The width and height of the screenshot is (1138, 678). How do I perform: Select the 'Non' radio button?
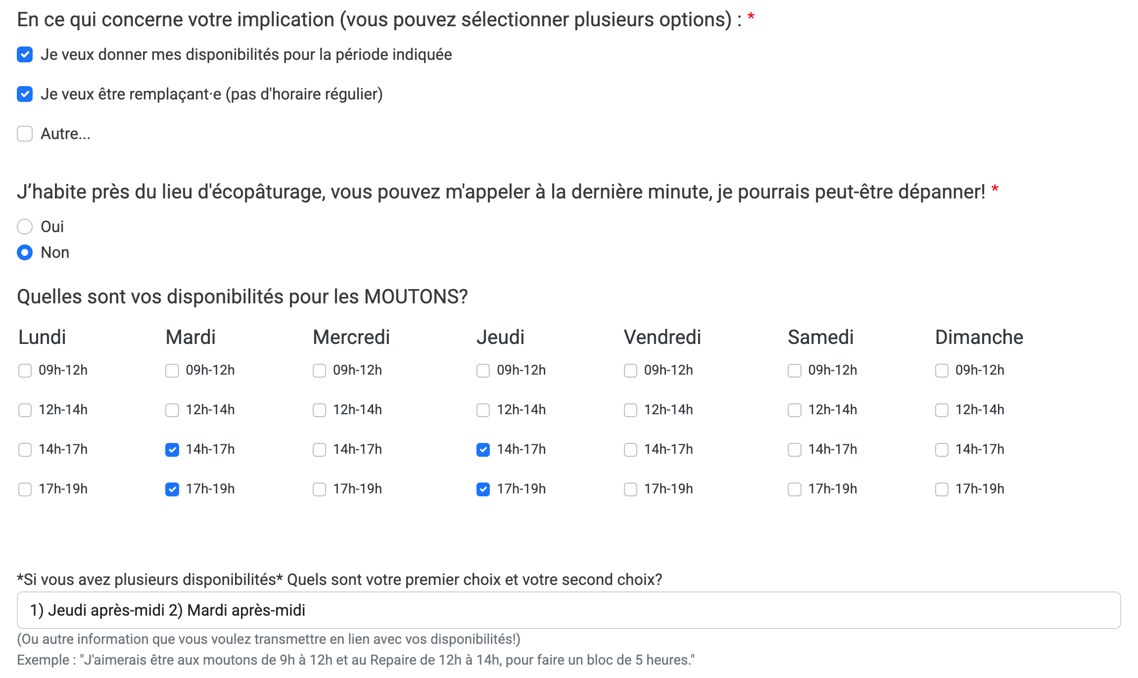tap(25, 252)
